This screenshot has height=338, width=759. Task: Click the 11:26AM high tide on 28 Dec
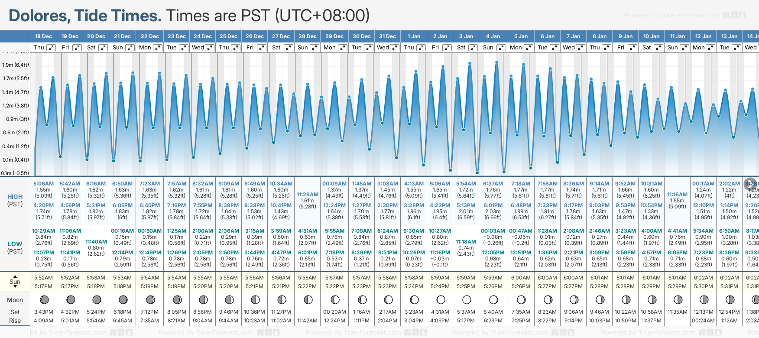click(x=308, y=195)
